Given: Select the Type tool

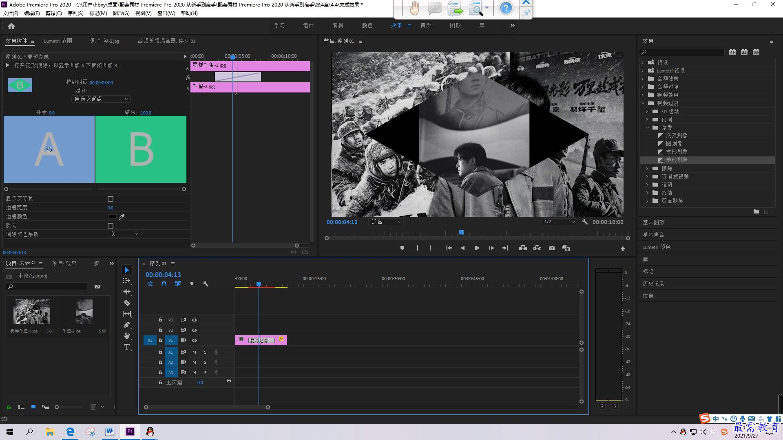Looking at the screenshot, I should [x=127, y=347].
